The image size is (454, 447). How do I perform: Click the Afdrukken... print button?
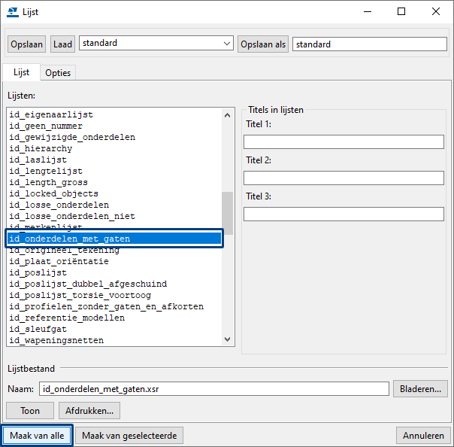click(x=89, y=411)
